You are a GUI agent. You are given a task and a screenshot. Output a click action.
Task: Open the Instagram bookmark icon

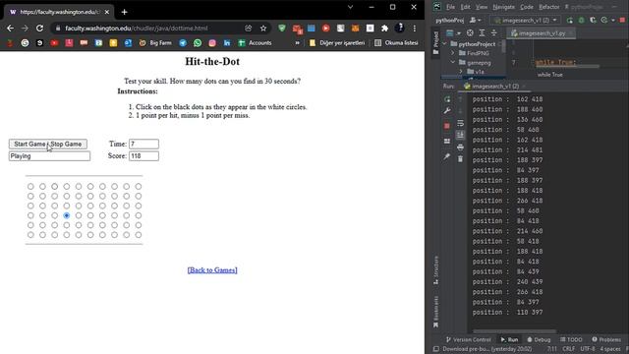click(x=212, y=43)
